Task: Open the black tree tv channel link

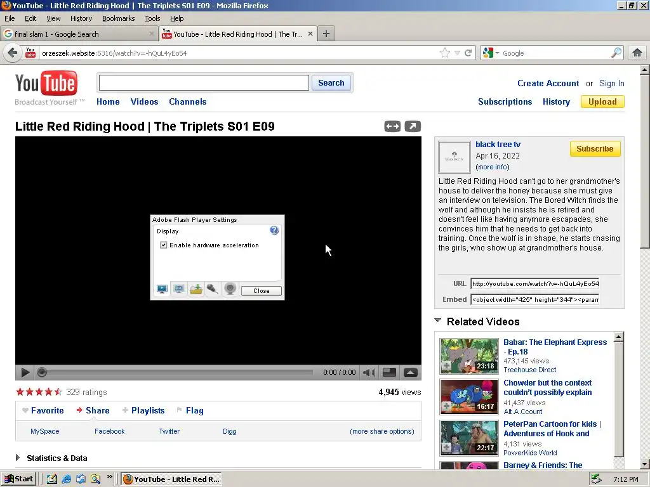Action: coord(498,145)
